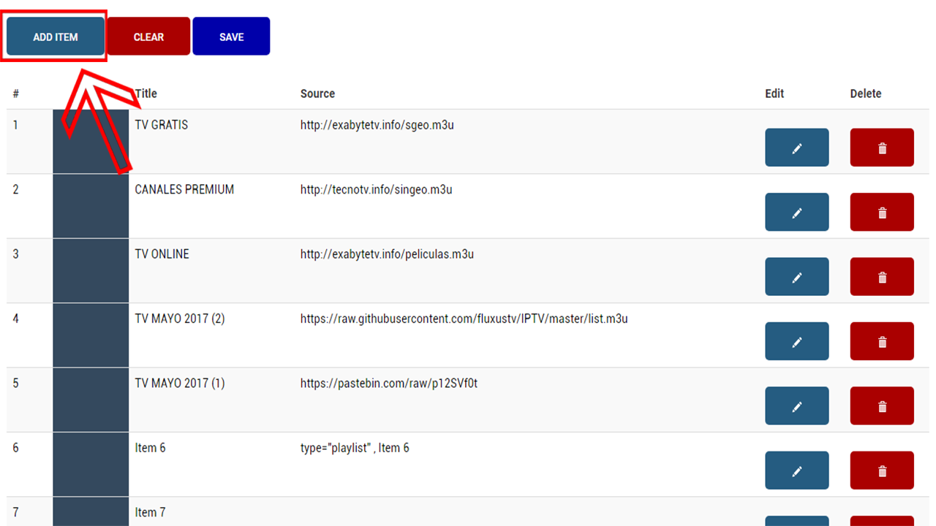This screenshot has height=526, width=936.
Task: Click row number 6 cell
Action: click(x=16, y=448)
